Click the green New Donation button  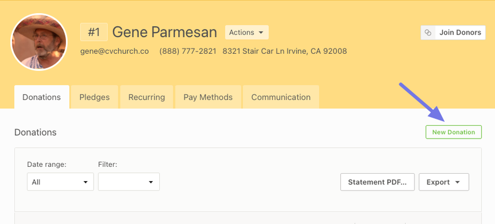click(x=453, y=132)
